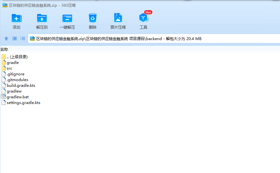Select the src folder icon

[3, 68]
